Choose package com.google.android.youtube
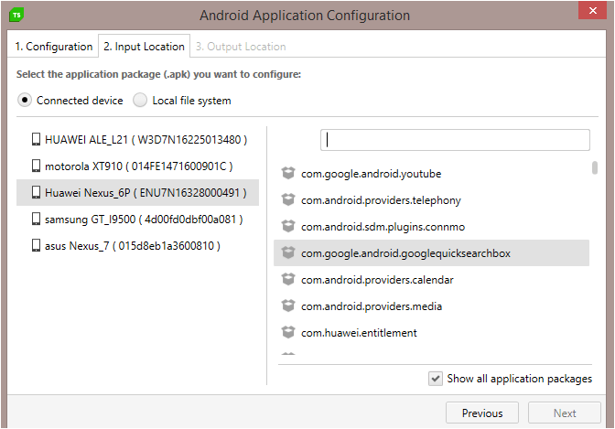Screen dimensions: 615x429 click(431, 173)
